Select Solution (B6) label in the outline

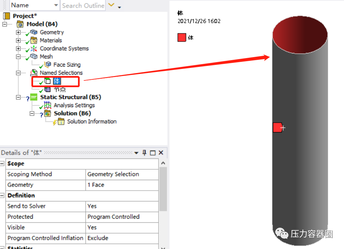coord(72,113)
